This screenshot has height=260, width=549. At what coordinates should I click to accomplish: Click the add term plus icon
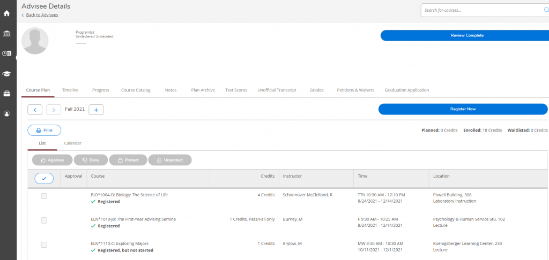(96, 110)
